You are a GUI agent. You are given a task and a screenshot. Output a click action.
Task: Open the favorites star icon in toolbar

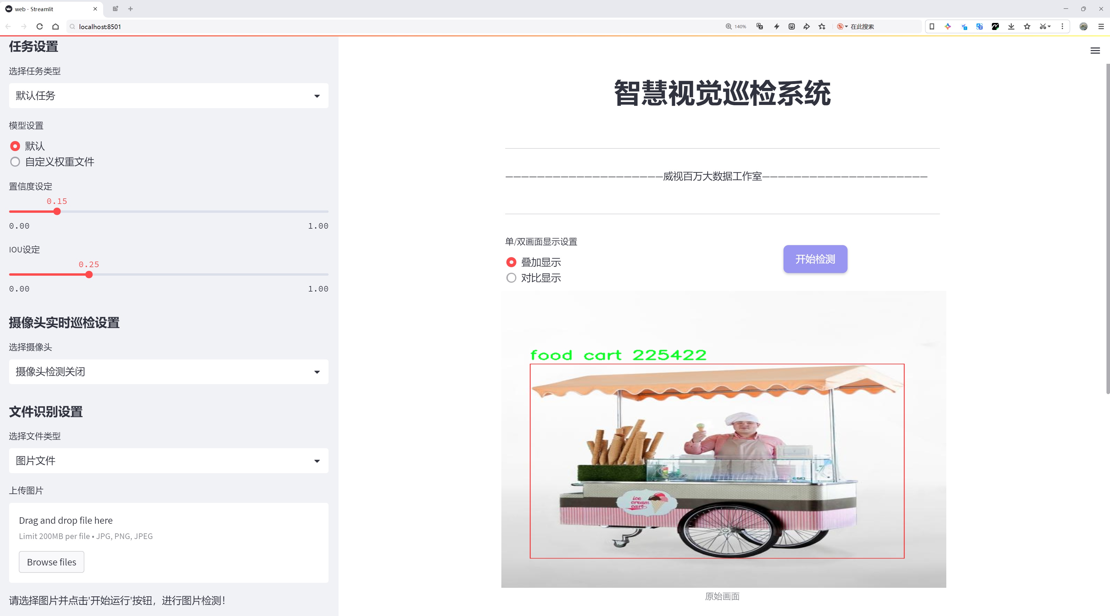1027,26
